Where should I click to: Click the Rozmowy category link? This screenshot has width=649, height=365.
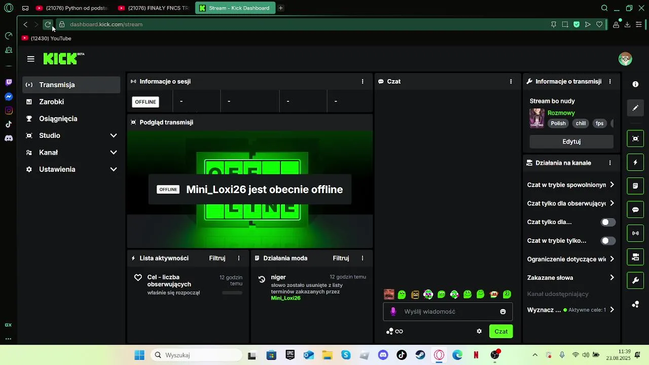561,113
